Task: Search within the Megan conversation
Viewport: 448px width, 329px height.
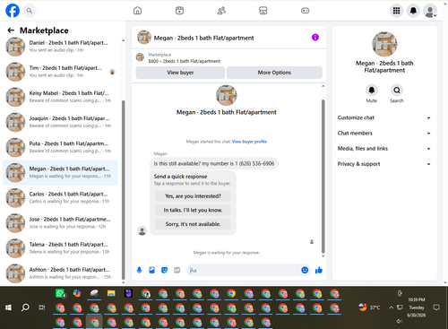Action: (x=397, y=90)
